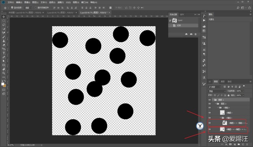
Task: Change the screen mode icon
Action: (4, 94)
